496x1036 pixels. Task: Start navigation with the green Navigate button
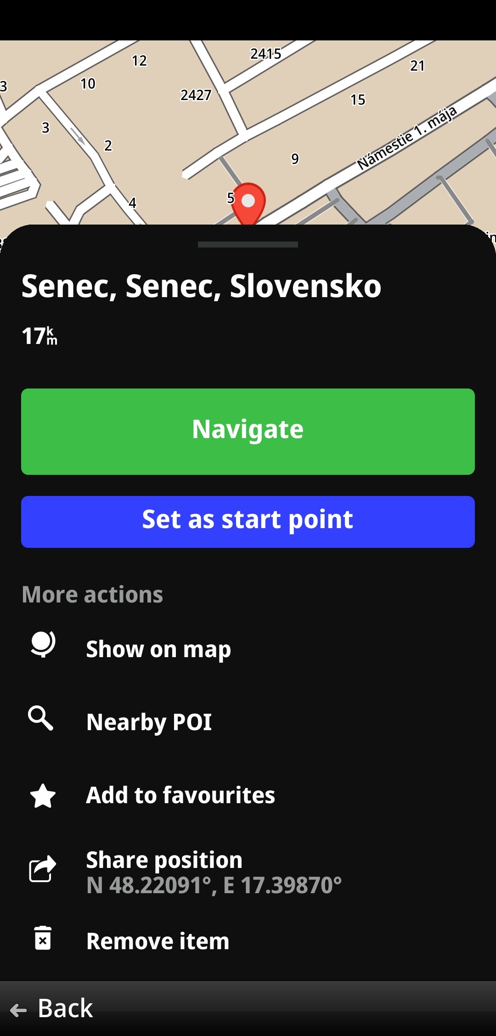pos(248,432)
